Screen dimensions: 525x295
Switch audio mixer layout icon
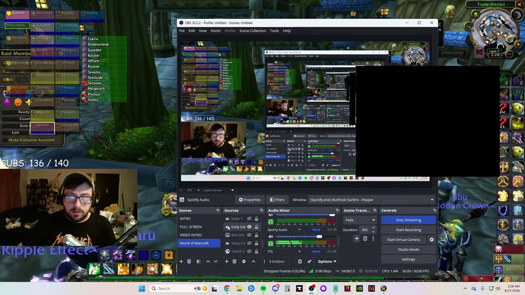click(x=300, y=261)
